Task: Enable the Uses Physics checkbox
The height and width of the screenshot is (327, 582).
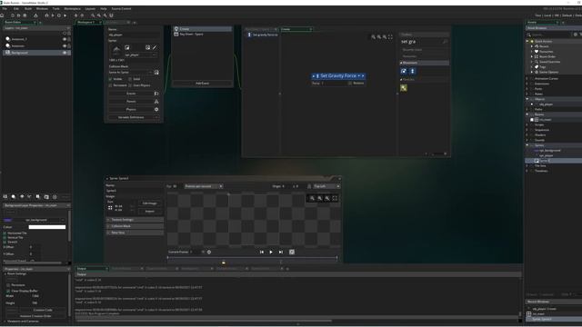Action: pos(130,85)
